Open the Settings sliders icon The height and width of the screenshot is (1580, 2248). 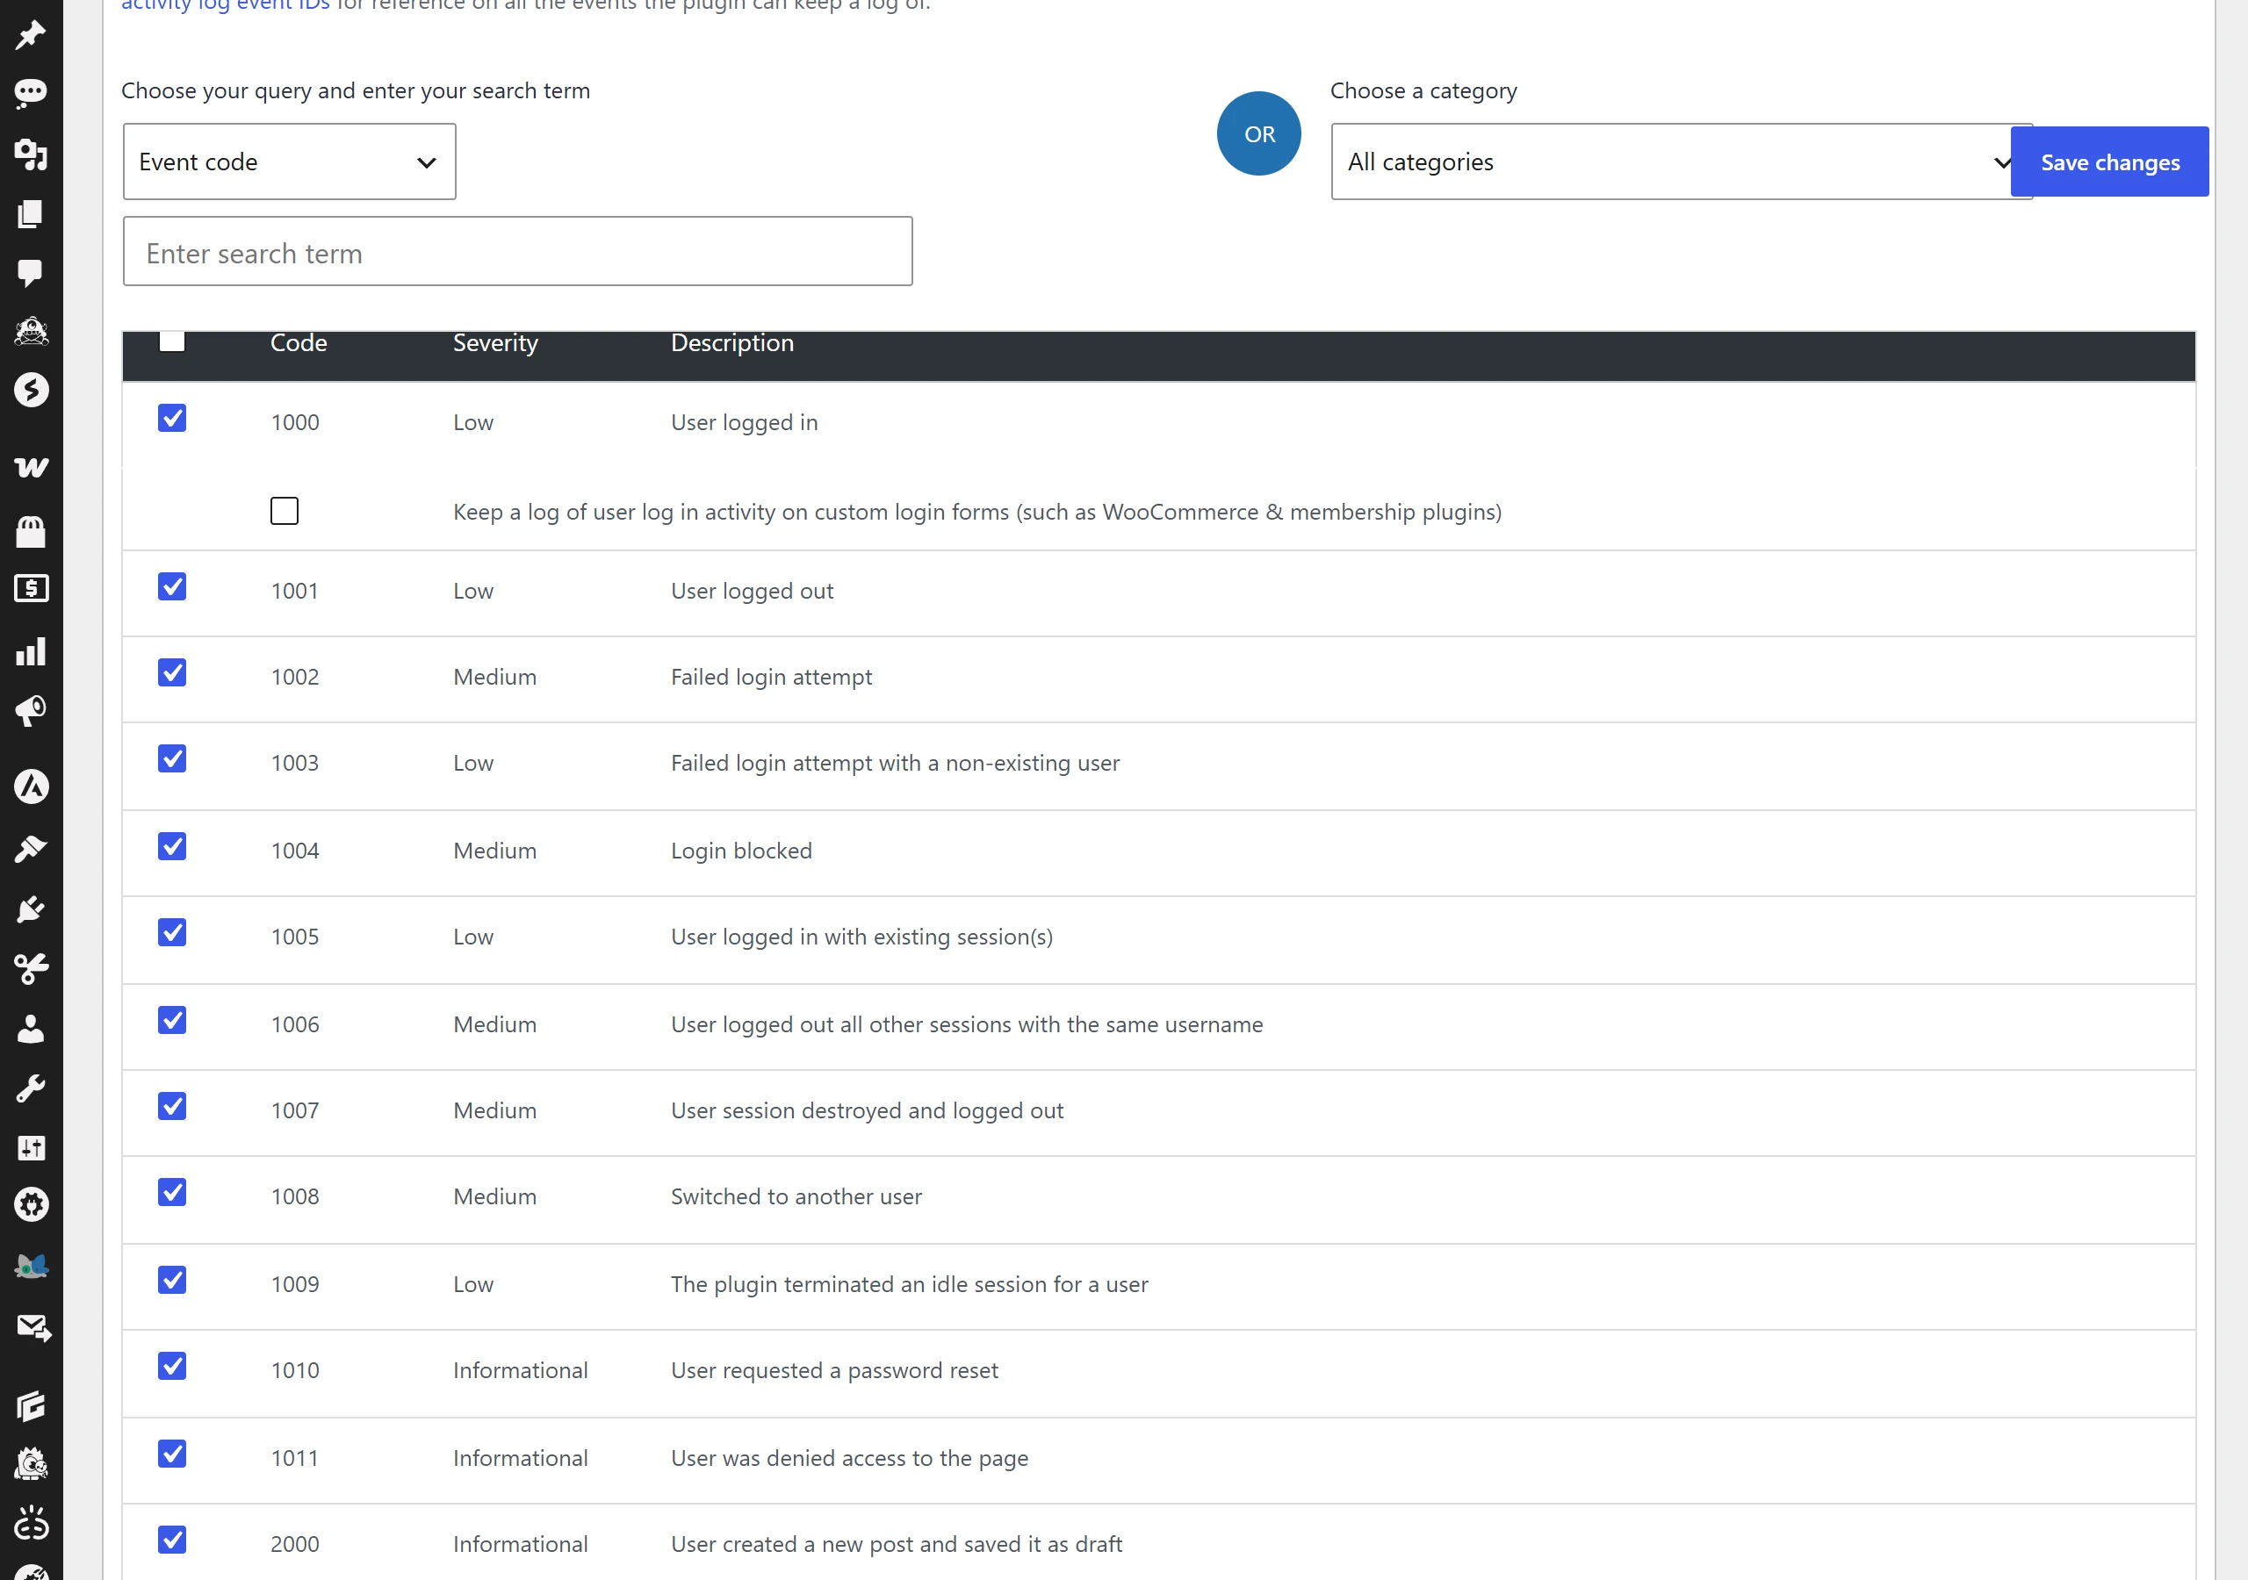pyautogui.click(x=31, y=1147)
